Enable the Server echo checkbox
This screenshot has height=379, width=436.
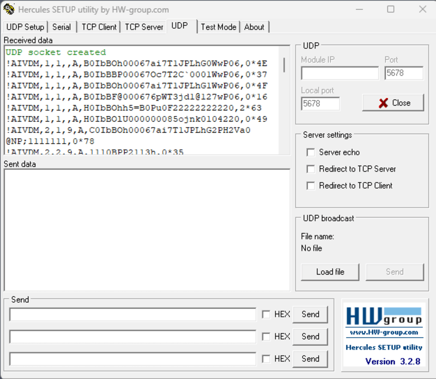point(311,152)
